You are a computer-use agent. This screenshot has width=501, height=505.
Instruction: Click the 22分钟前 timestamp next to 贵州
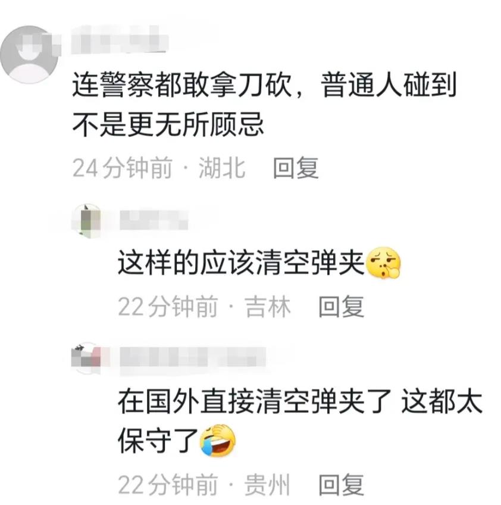click(x=168, y=485)
